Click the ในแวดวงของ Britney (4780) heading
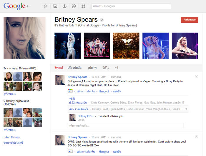Image resolution: width=206 pixels, height=156 pixels. pyautogui.click(x=20, y=68)
